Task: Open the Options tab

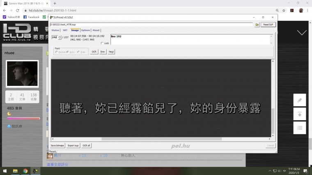Action: coord(85,30)
